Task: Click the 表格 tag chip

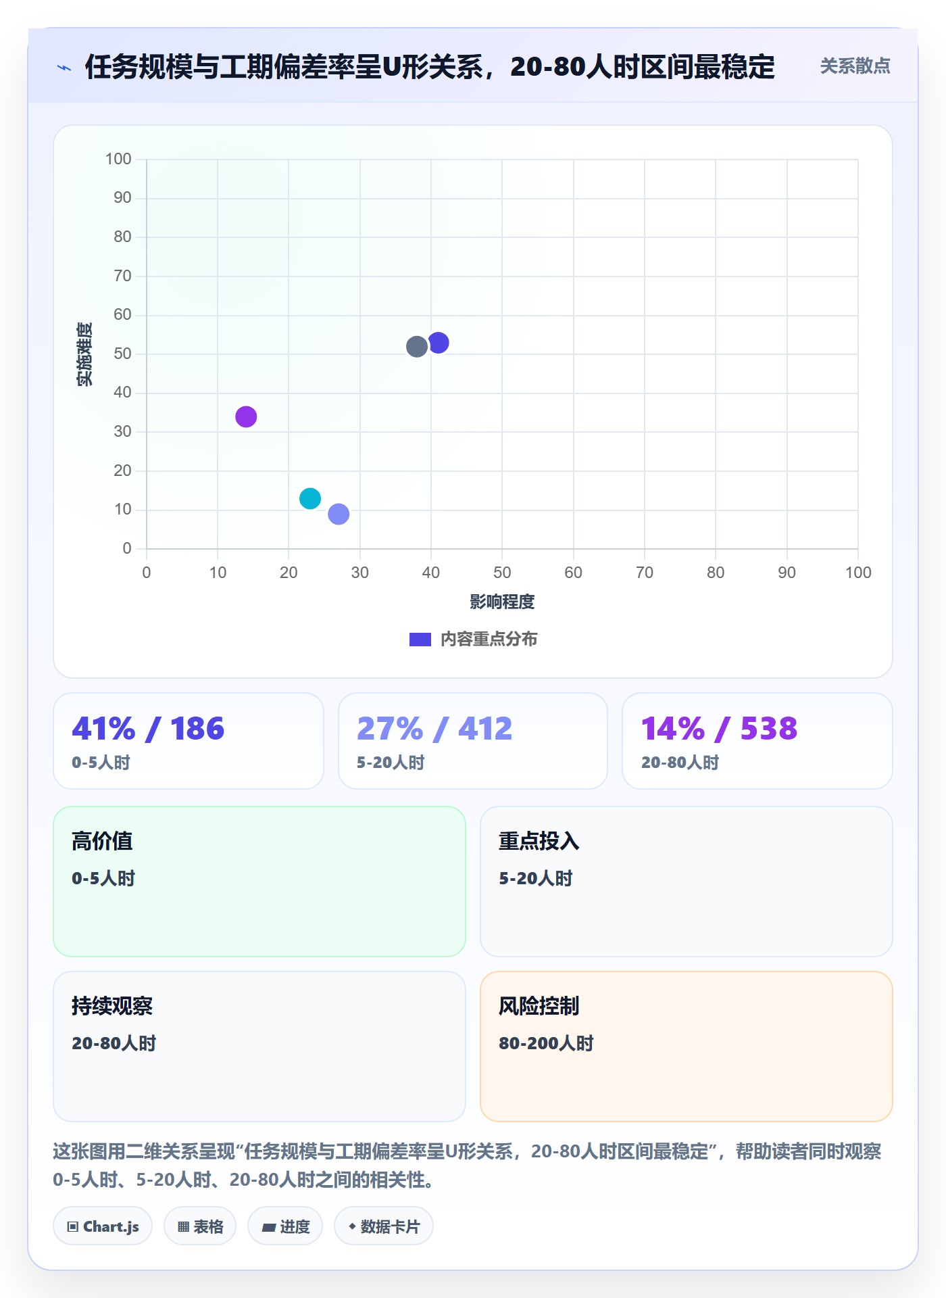Action: (200, 1226)
